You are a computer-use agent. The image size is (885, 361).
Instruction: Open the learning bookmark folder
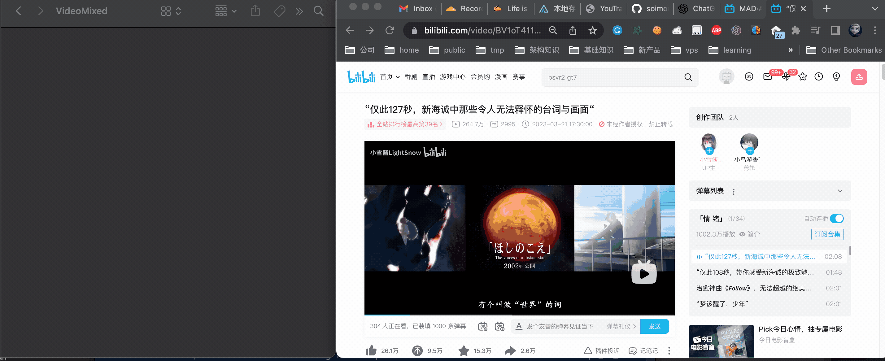tap(730, 50)
